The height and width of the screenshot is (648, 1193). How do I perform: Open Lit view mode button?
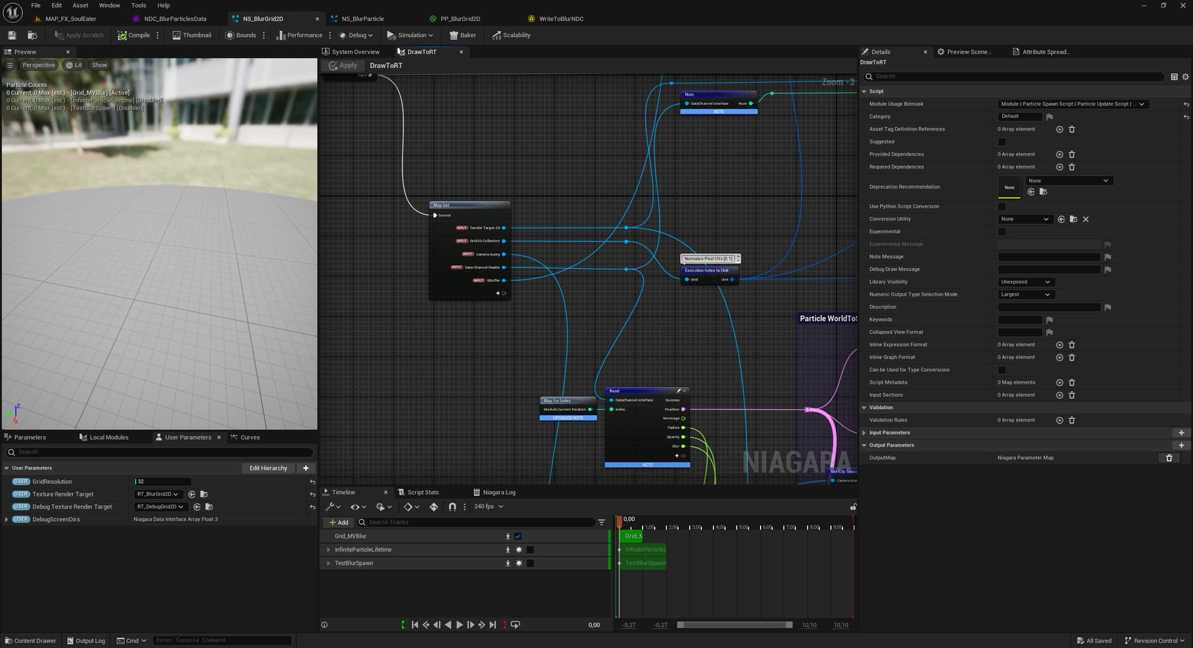coord(74,65)
